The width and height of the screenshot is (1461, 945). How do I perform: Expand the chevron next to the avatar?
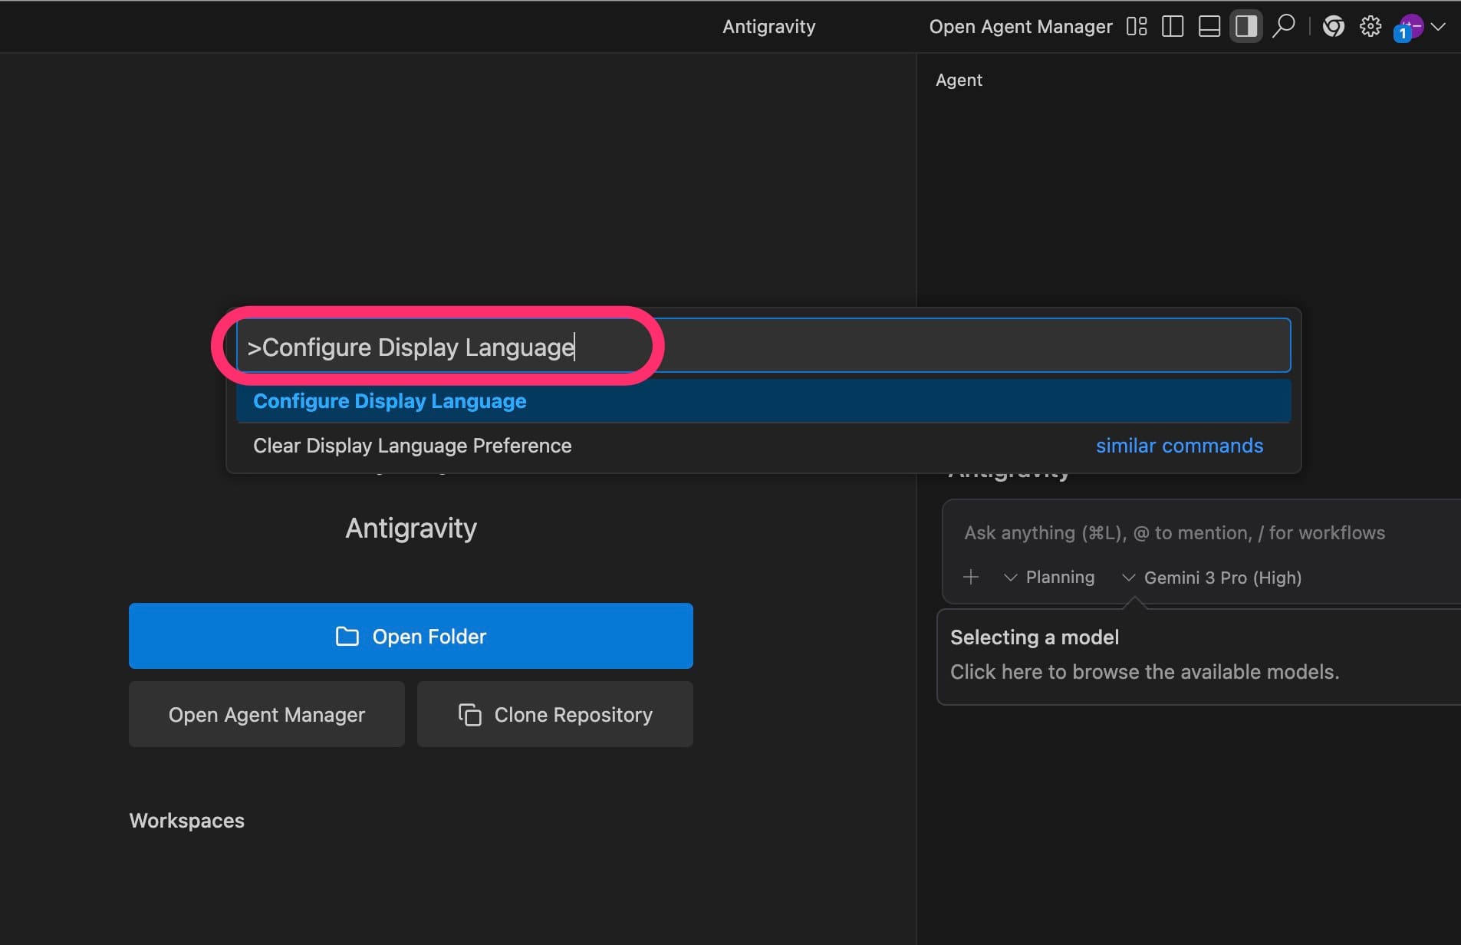click(1439, 27)
